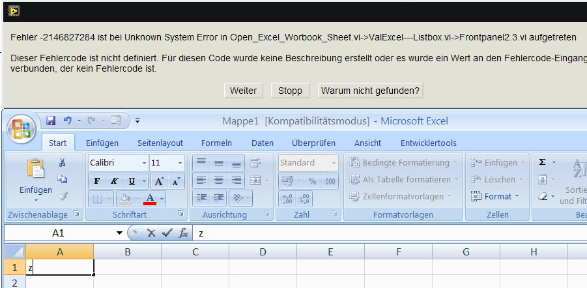
Task: Click the fill color bucket icon
Action: coord(125,199)
